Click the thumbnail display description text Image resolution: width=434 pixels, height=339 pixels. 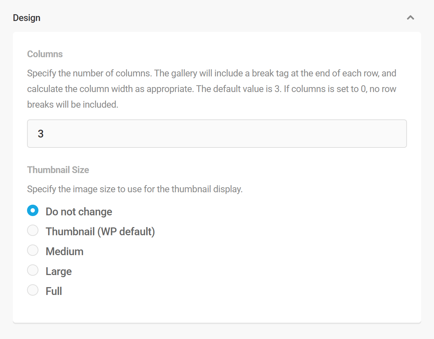click(134, 189)
